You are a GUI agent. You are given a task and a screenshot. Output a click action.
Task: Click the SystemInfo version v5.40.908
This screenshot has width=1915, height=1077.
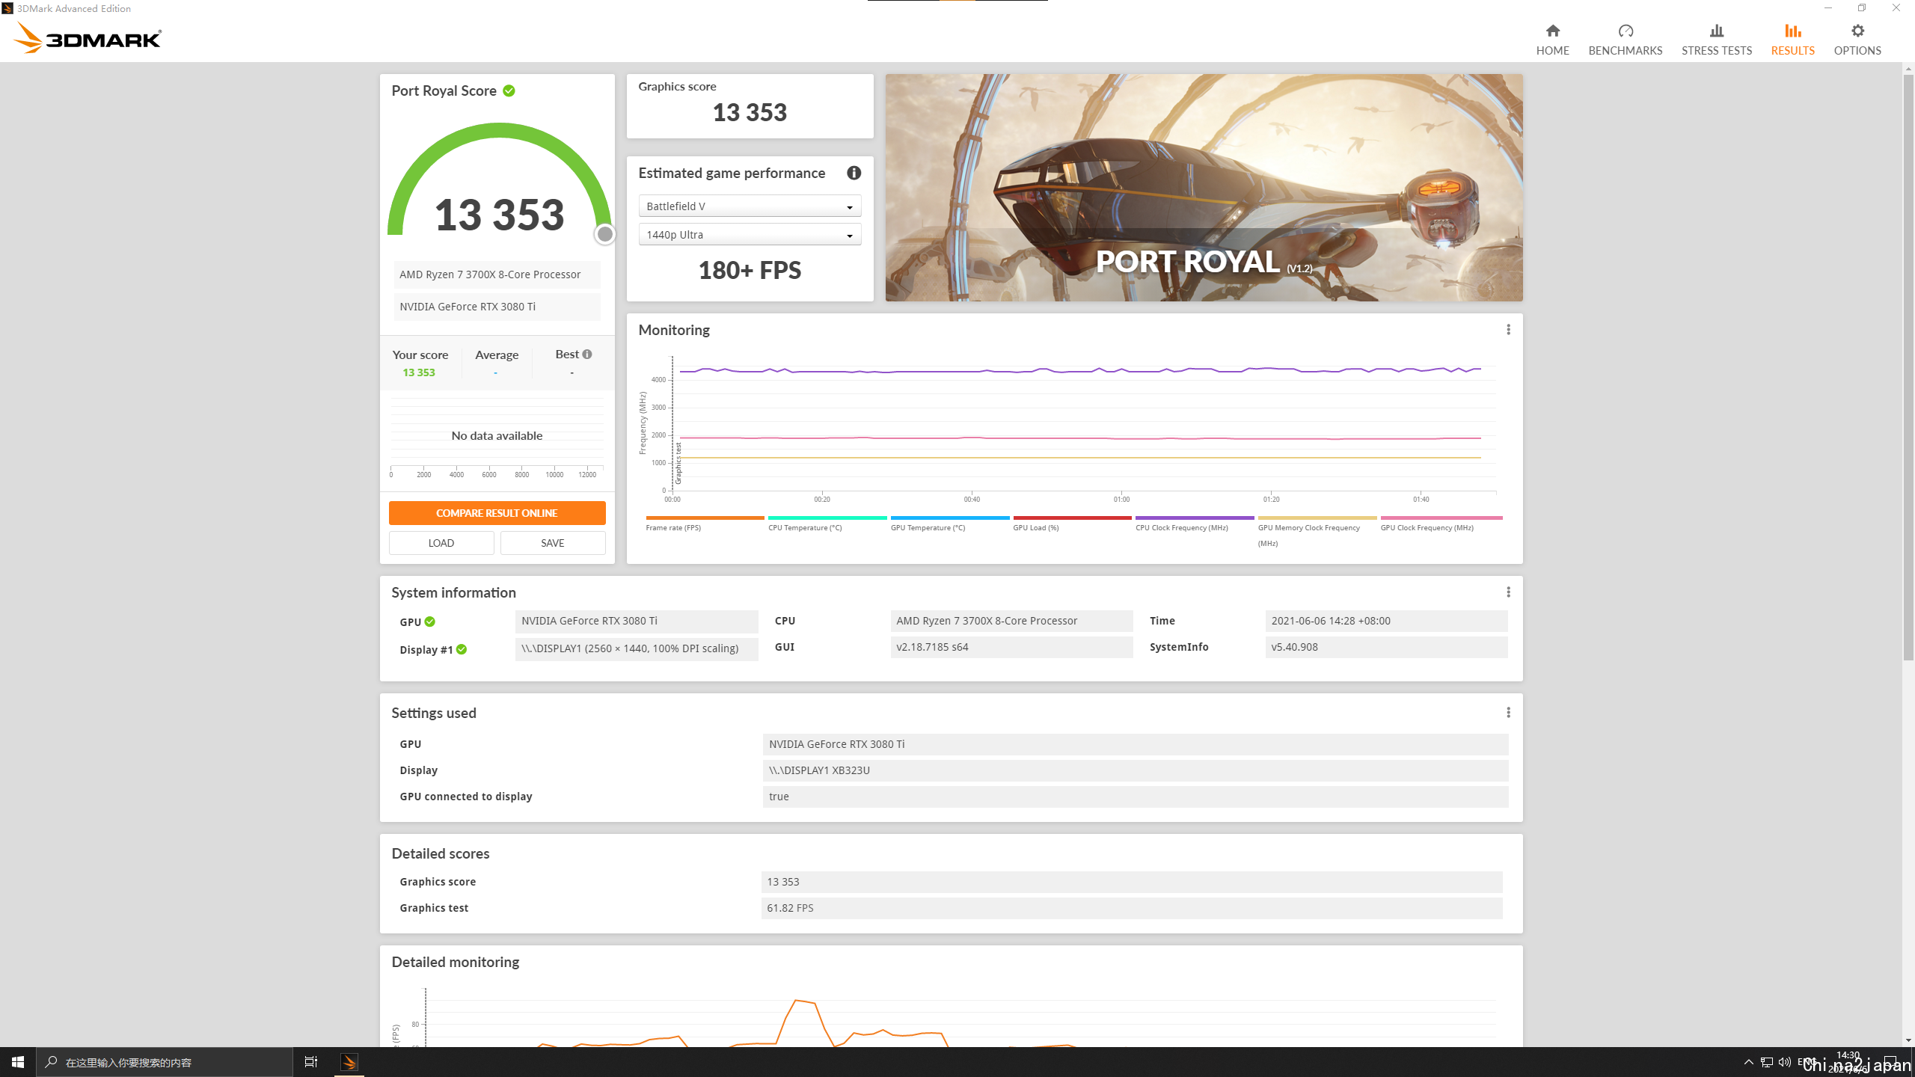[1385, 647]
